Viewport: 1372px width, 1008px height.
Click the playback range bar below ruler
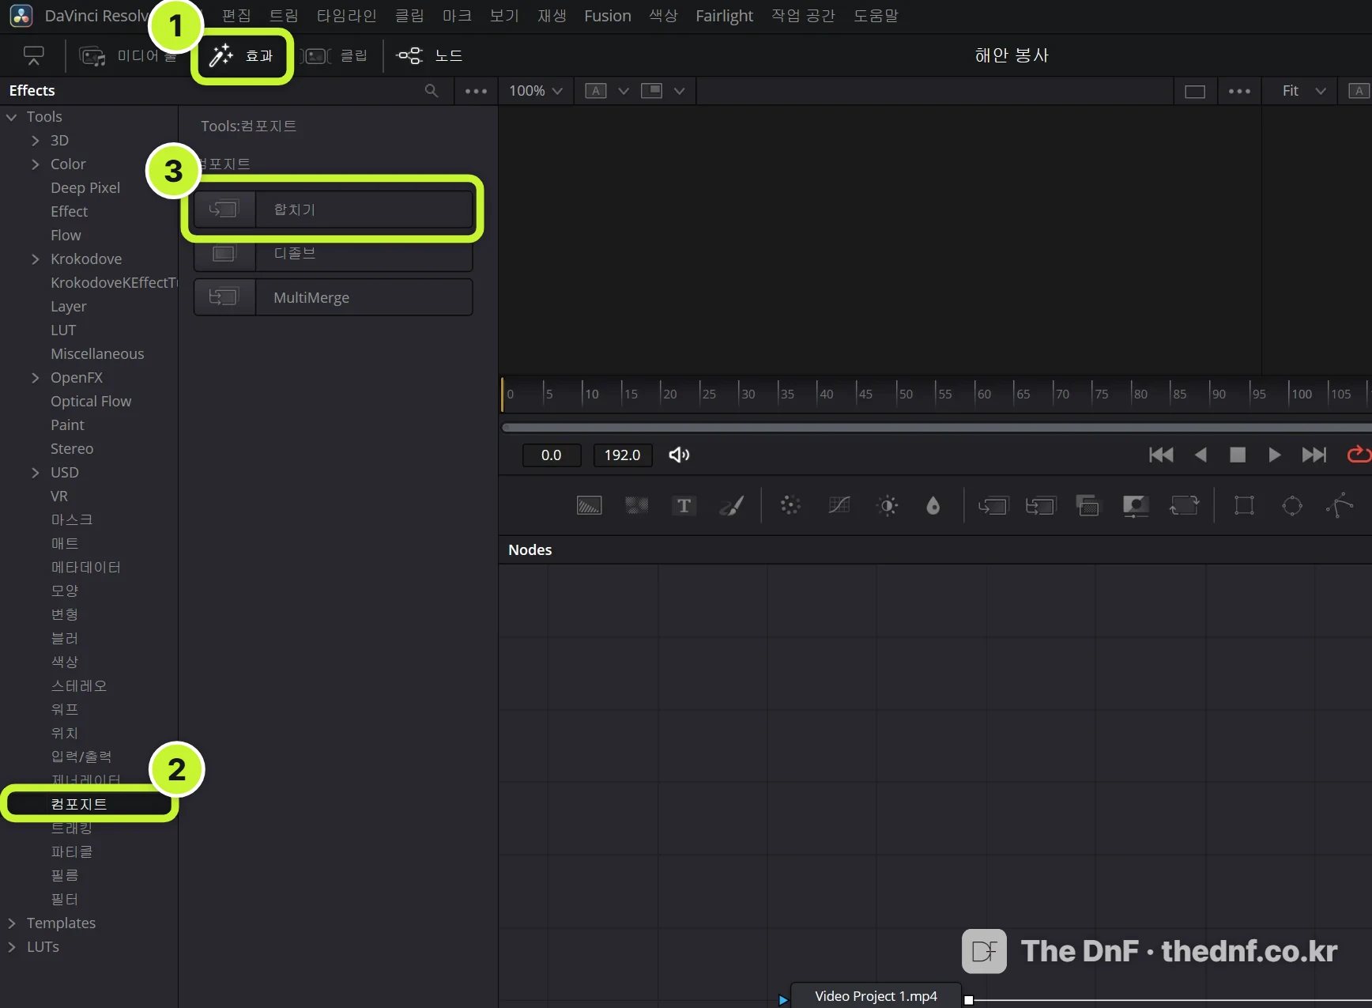coord(937,428)
